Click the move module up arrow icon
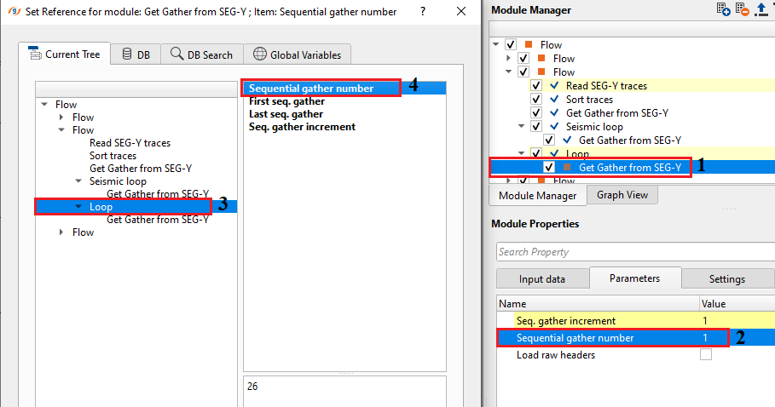Viewport: 775px width, 407px height. [x=761, y=9]
